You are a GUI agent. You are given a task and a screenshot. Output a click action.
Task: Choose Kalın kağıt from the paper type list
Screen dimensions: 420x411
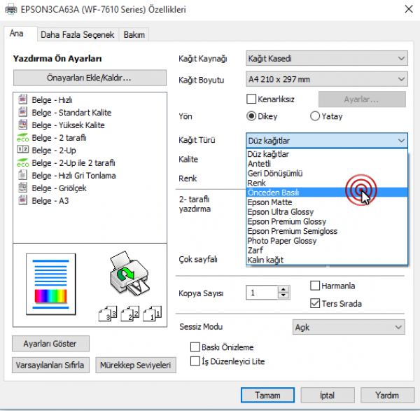327,260
